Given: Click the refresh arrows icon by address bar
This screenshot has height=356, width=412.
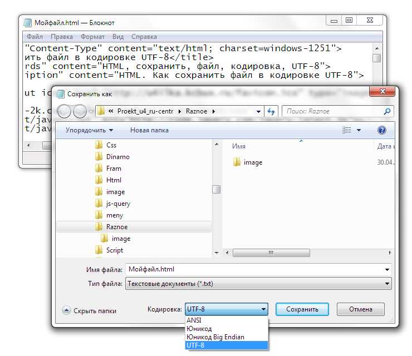Looking at the screenshot, I should (x=272, y=111).
